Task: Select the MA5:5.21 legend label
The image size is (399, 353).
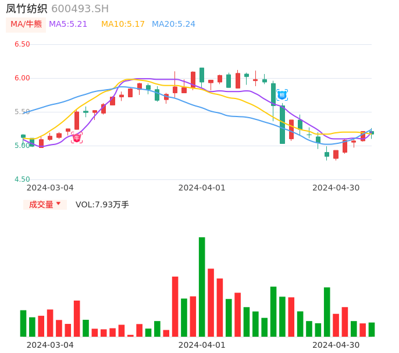Action: 68,24
